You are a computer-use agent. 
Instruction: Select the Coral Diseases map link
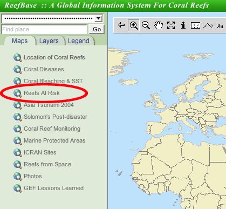pos(44,69)
